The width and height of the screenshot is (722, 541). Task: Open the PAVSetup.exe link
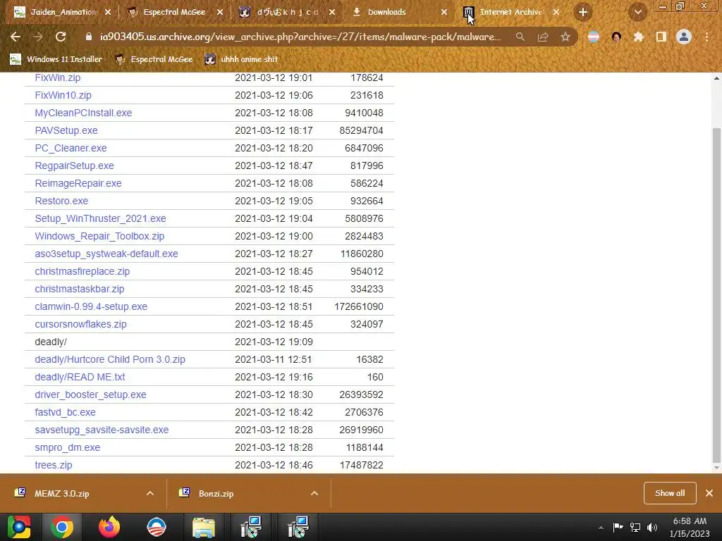[x=66, y=130]
